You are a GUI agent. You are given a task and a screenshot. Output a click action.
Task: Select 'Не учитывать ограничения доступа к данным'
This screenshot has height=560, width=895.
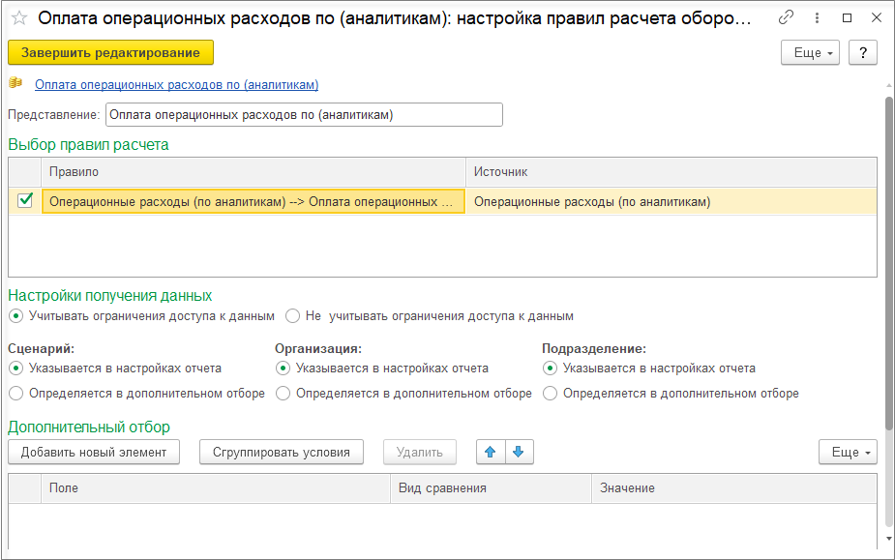293,316
